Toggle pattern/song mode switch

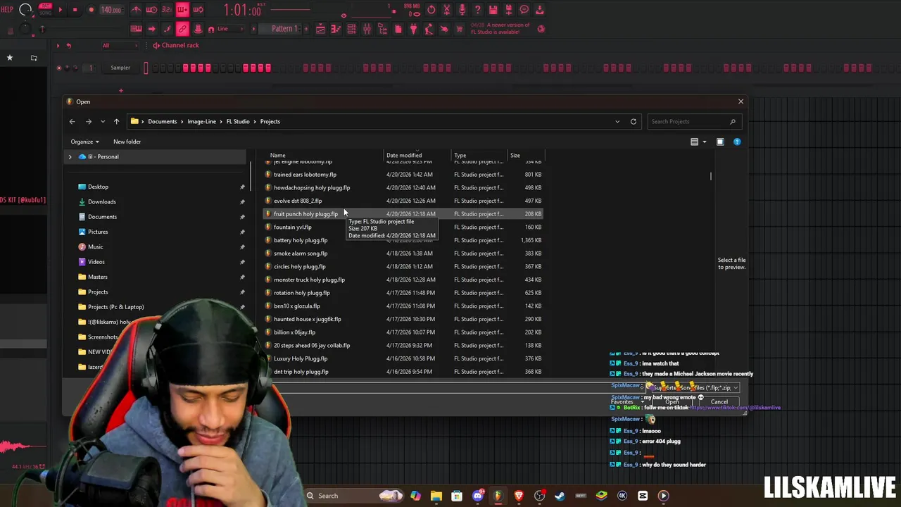tap(45, 10)
